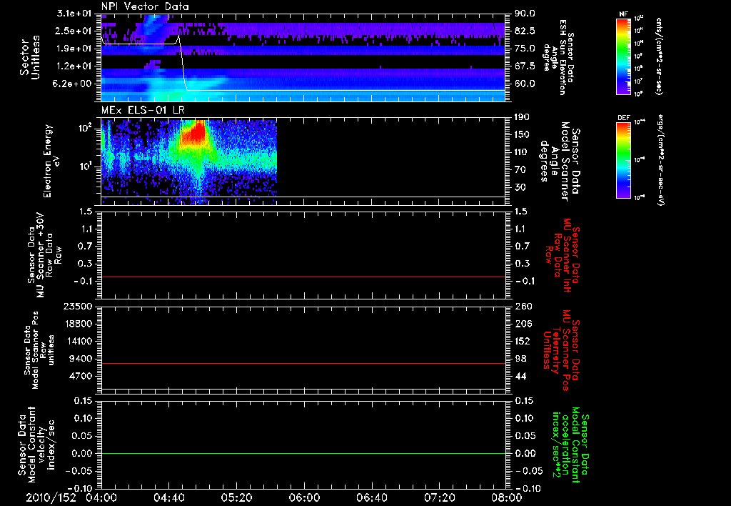Click the 2010/152 date label
This screenshot has height=506, width=731.
coord(51,497)
